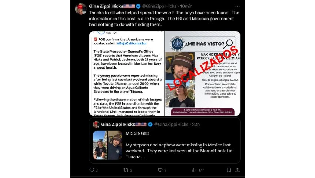Open the quoted MISSING!!!! post
The image size is (315, 178).
pyautogui.click(x=165, y=141)
